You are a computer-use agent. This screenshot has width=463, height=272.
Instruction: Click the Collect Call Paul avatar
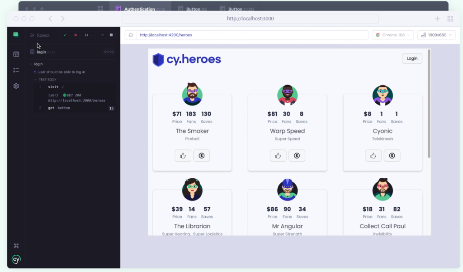(x=383, y=190)
